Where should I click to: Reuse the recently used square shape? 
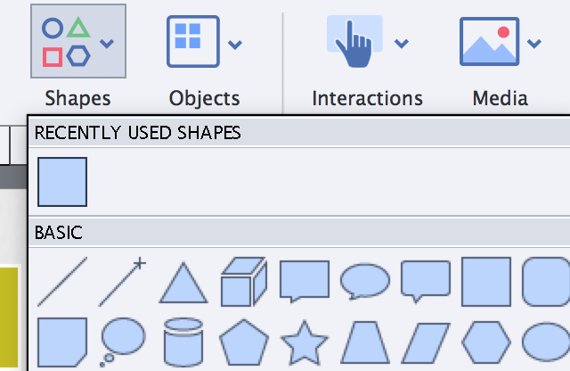62,182
